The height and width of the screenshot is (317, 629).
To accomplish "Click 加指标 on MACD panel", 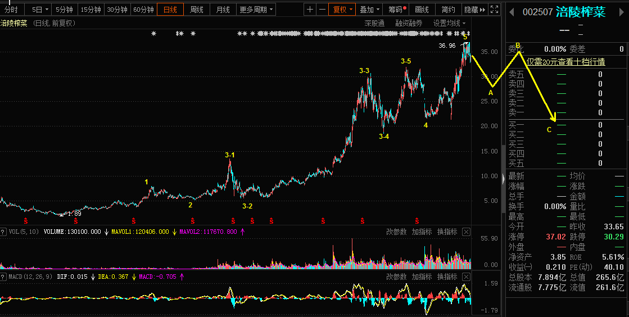I will (x=422, y=277).
